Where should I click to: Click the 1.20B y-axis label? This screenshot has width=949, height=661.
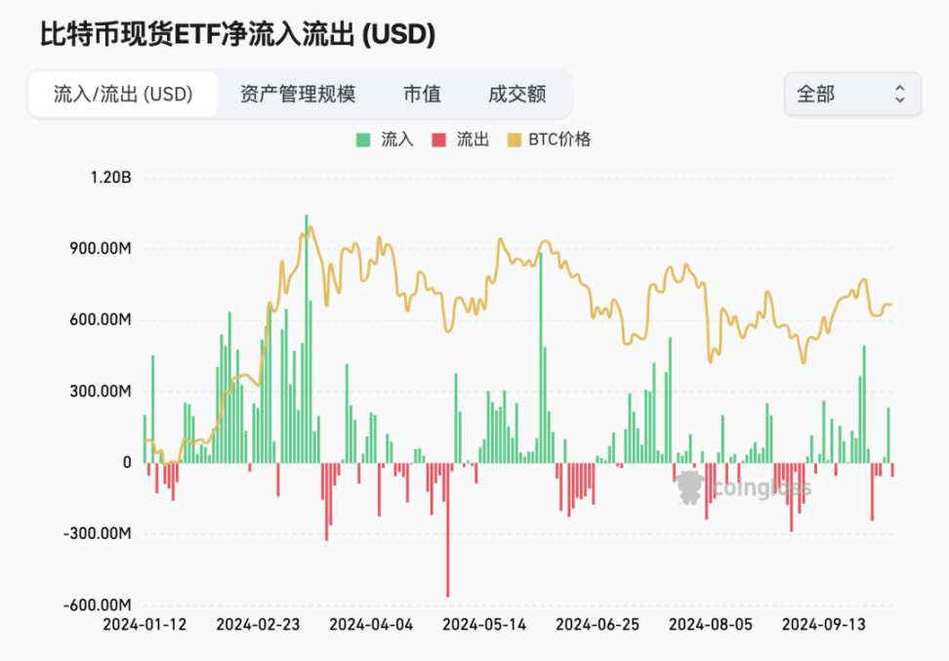[x=109, y=178]
